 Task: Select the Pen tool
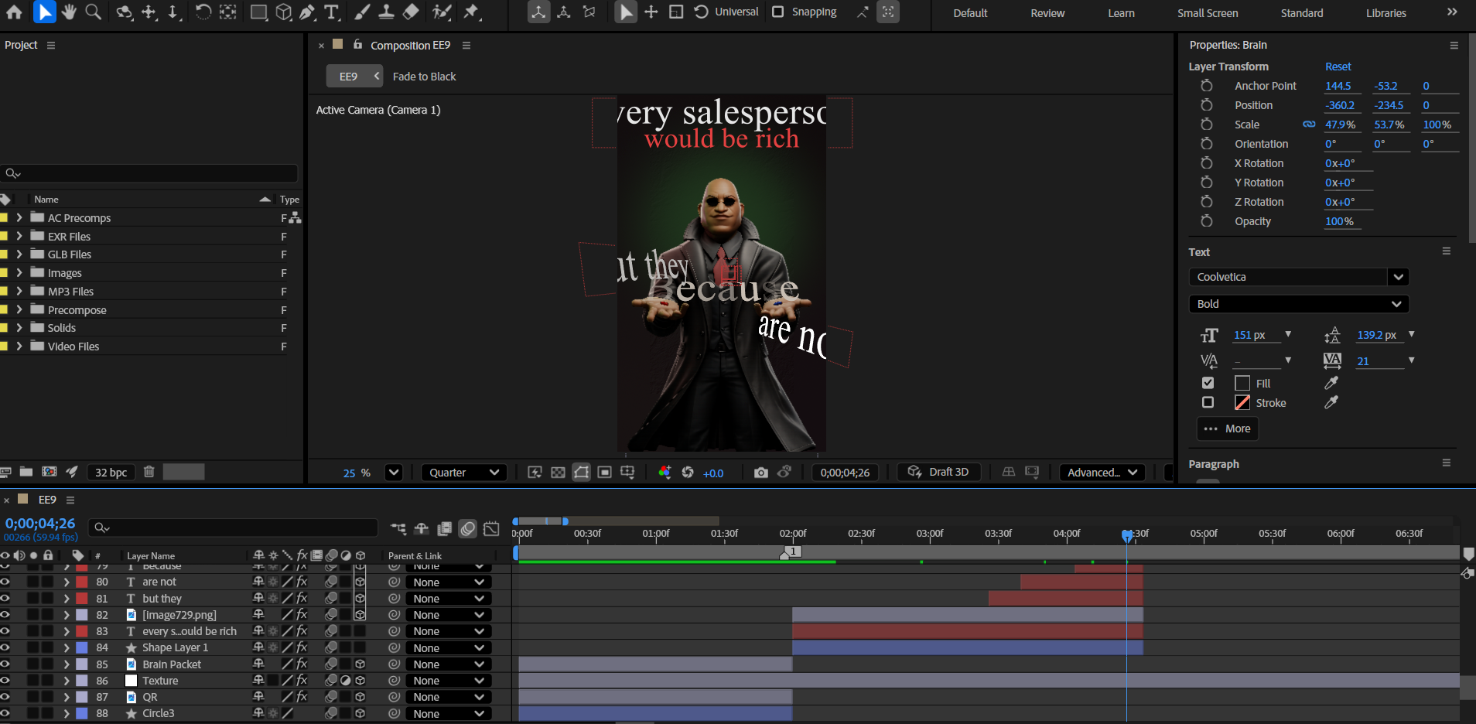click(x=307, y=12)
